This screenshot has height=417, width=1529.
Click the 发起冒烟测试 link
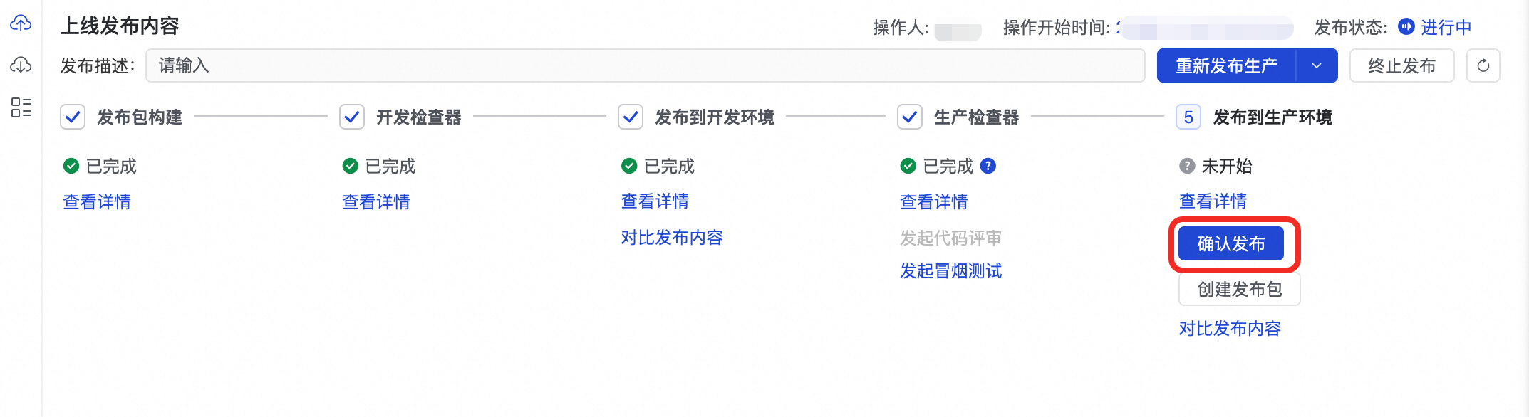click(951, 271)
